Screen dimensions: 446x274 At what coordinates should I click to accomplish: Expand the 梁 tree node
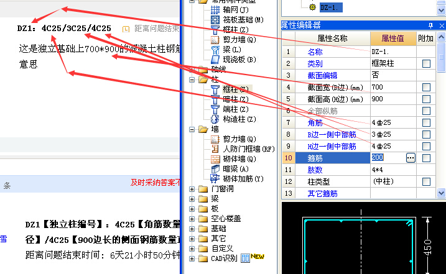point(192,199)
